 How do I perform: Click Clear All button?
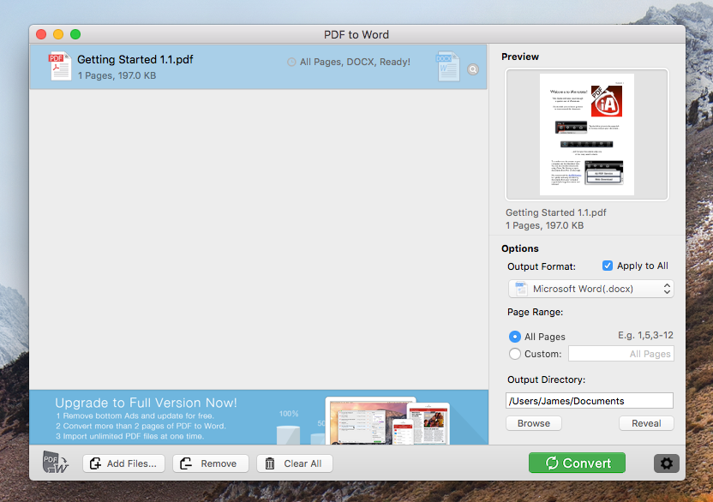point(295,463)
